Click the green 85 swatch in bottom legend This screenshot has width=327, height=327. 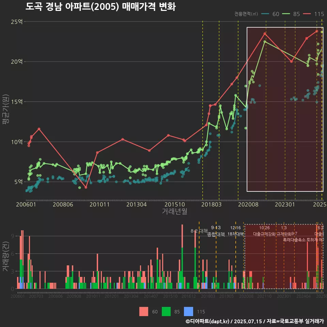(x=166, y=312)
